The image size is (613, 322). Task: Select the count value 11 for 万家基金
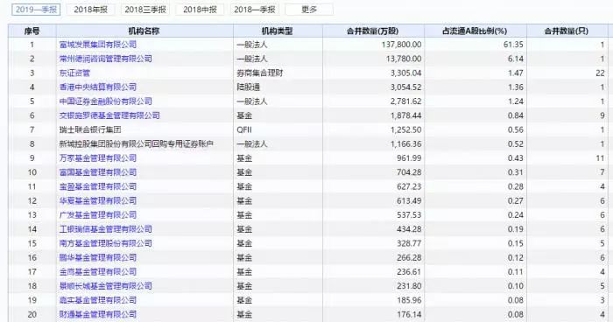[x=600, y=158]
